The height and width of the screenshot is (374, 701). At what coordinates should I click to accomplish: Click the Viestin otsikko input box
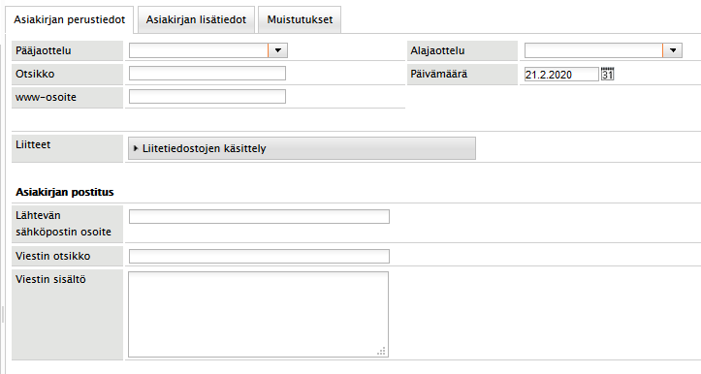[259, 256]
